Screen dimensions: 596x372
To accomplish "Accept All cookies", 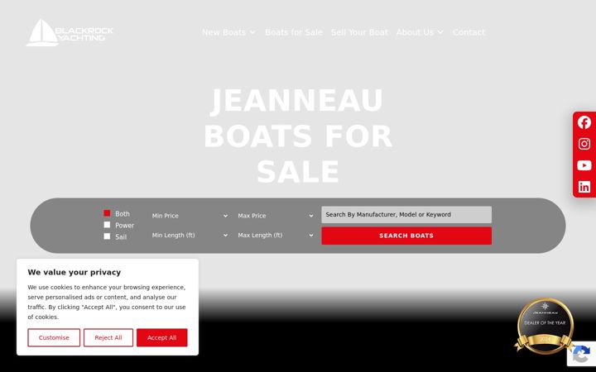I will click(162, 337).
